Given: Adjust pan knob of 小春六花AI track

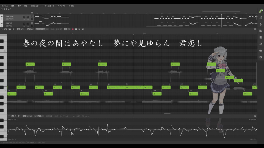Looking at the screenshot, I should pos(28,17).
